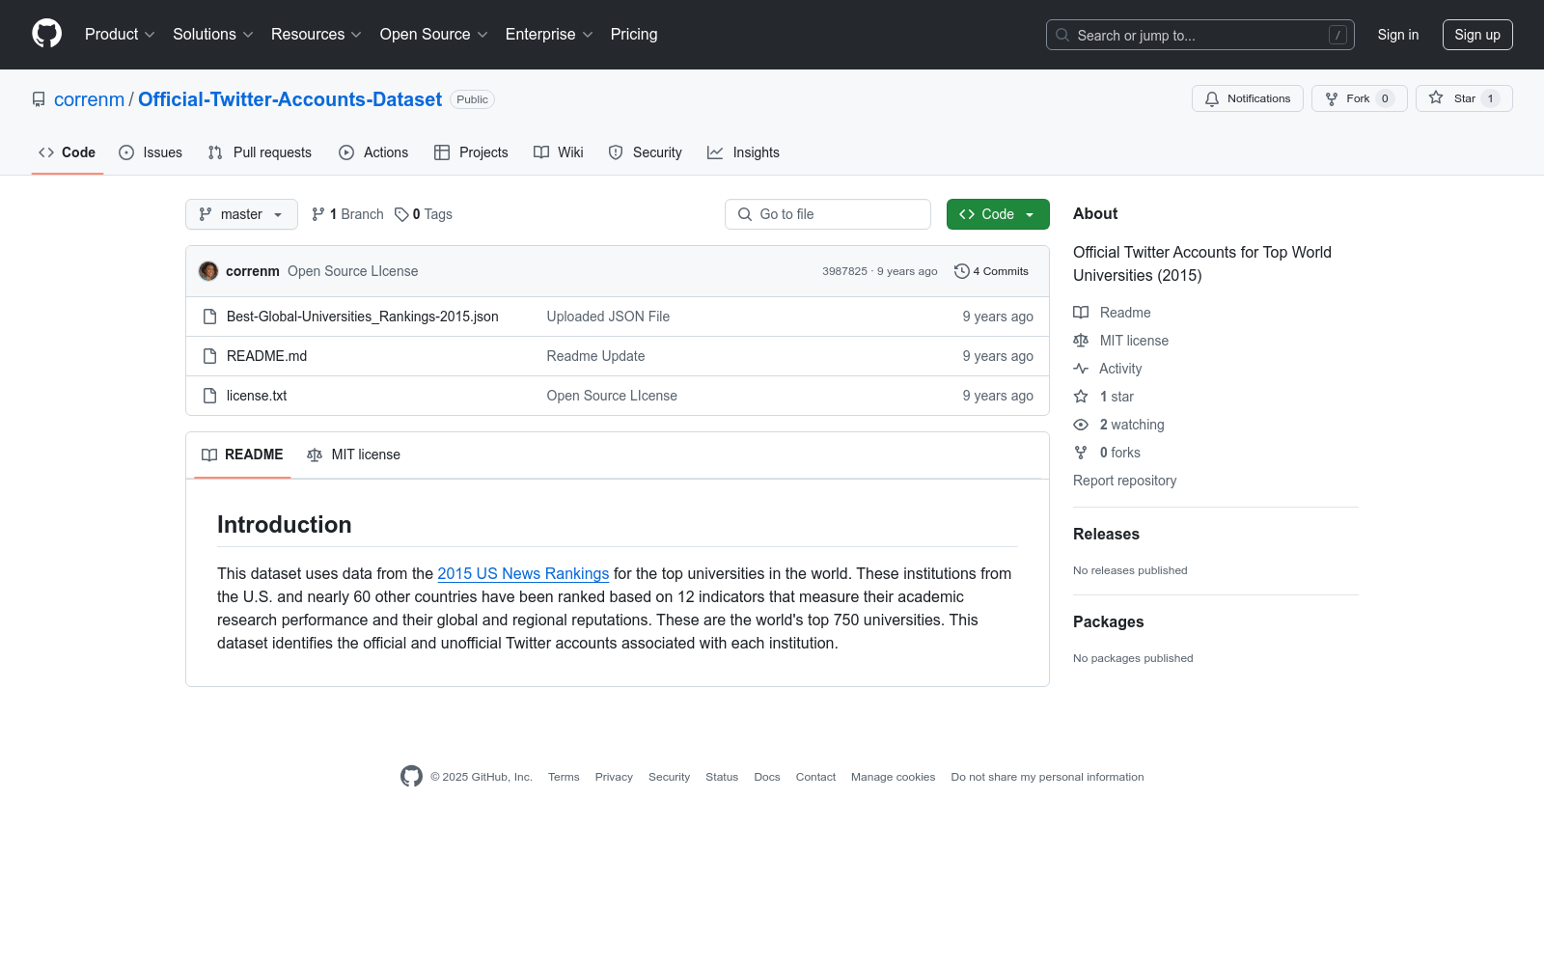The width and height of the screenshot is (1544, 965).
Task: Click the search magnifier icon in header
Action: tap(1062, 35)
